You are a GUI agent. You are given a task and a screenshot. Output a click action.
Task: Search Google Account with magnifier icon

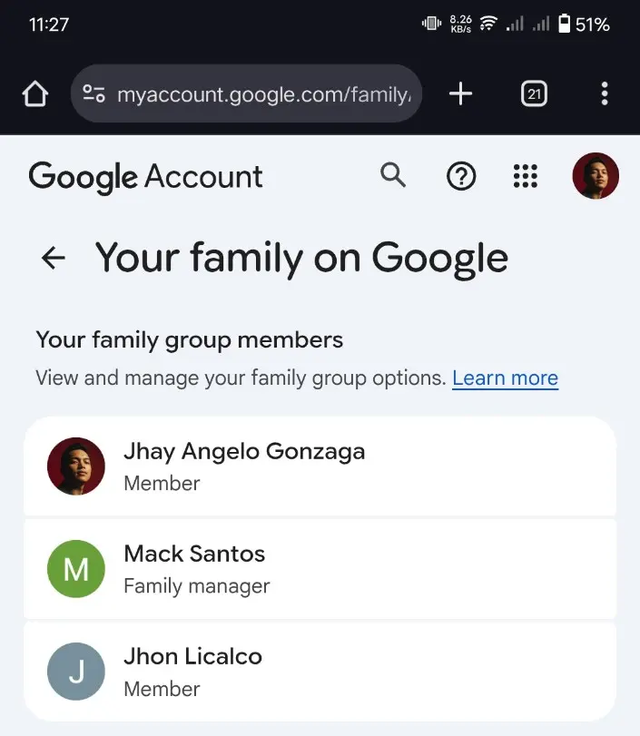(393, 175)
